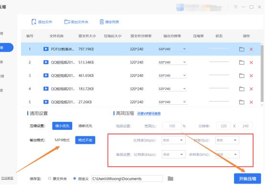
Task: Select the 格式不变 output format option
Action: pos(85,140)
